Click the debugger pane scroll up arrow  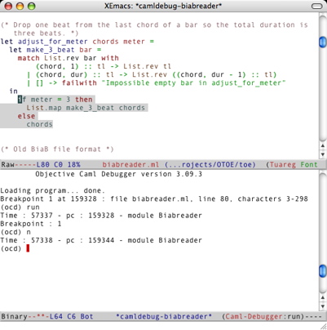(x=323, y=297)
